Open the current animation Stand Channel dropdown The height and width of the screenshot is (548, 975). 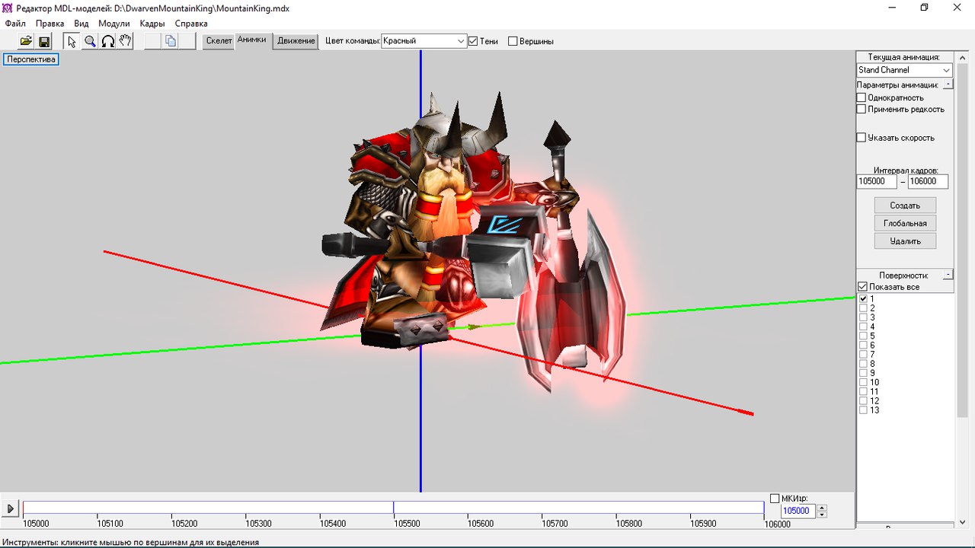tap(905, 70)
